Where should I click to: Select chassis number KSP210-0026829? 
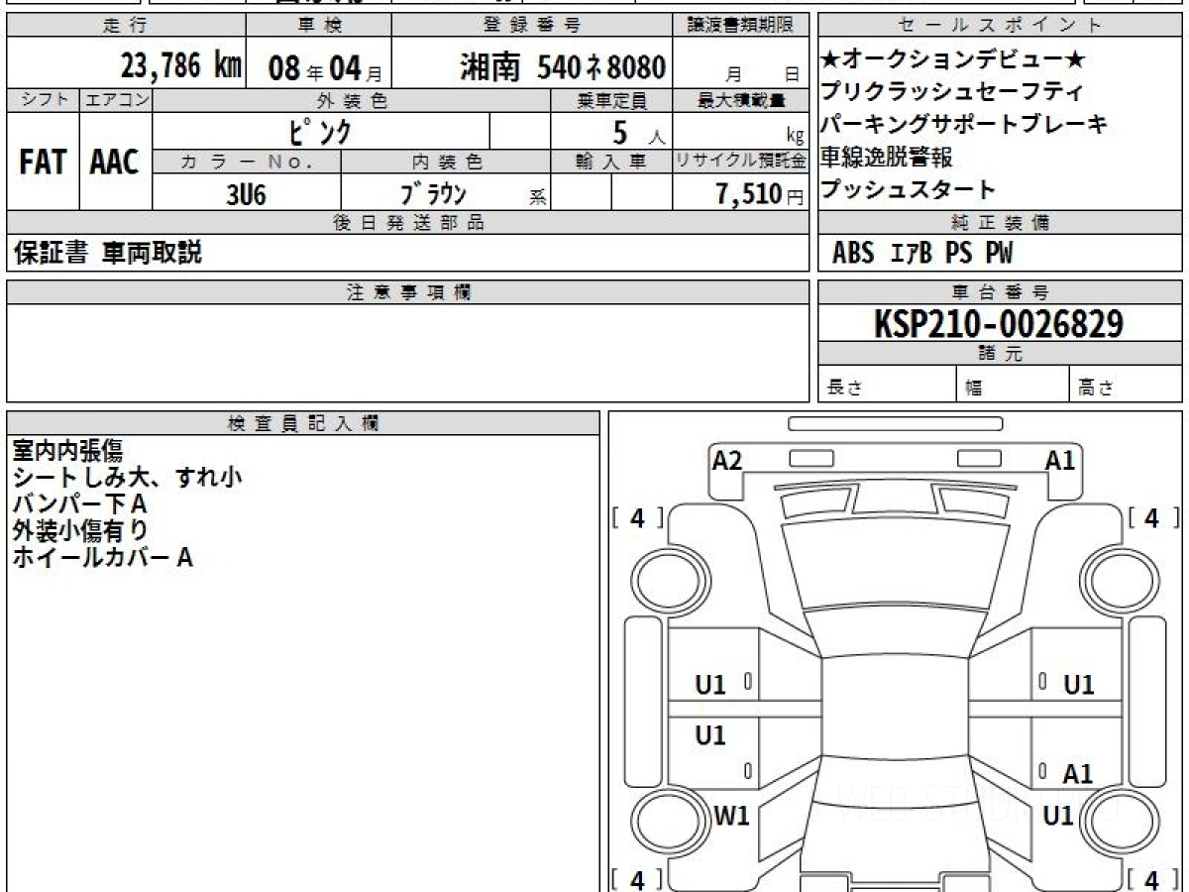pyautogui.click(x=999, y=323)
